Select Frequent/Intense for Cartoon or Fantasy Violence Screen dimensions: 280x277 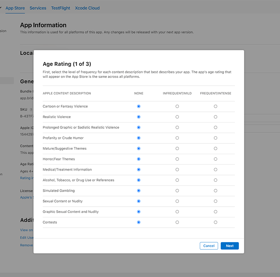coord(216,106)
